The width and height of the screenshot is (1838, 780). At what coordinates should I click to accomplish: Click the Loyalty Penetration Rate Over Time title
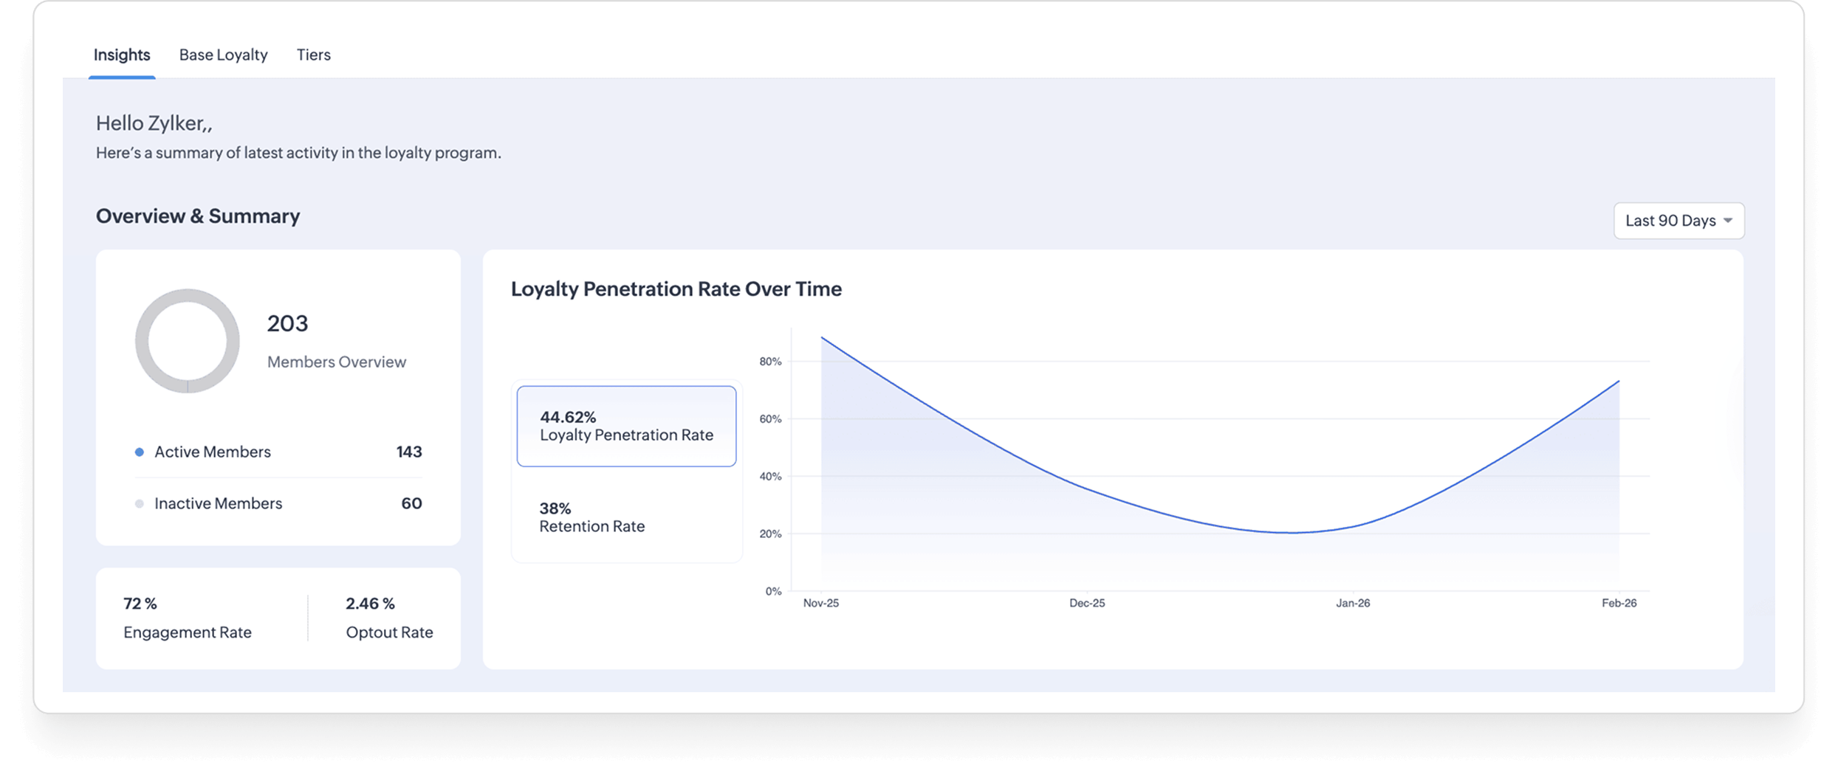676,289
